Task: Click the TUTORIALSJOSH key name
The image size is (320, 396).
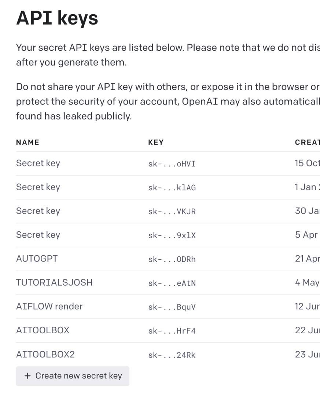Action: coord(54,282)
